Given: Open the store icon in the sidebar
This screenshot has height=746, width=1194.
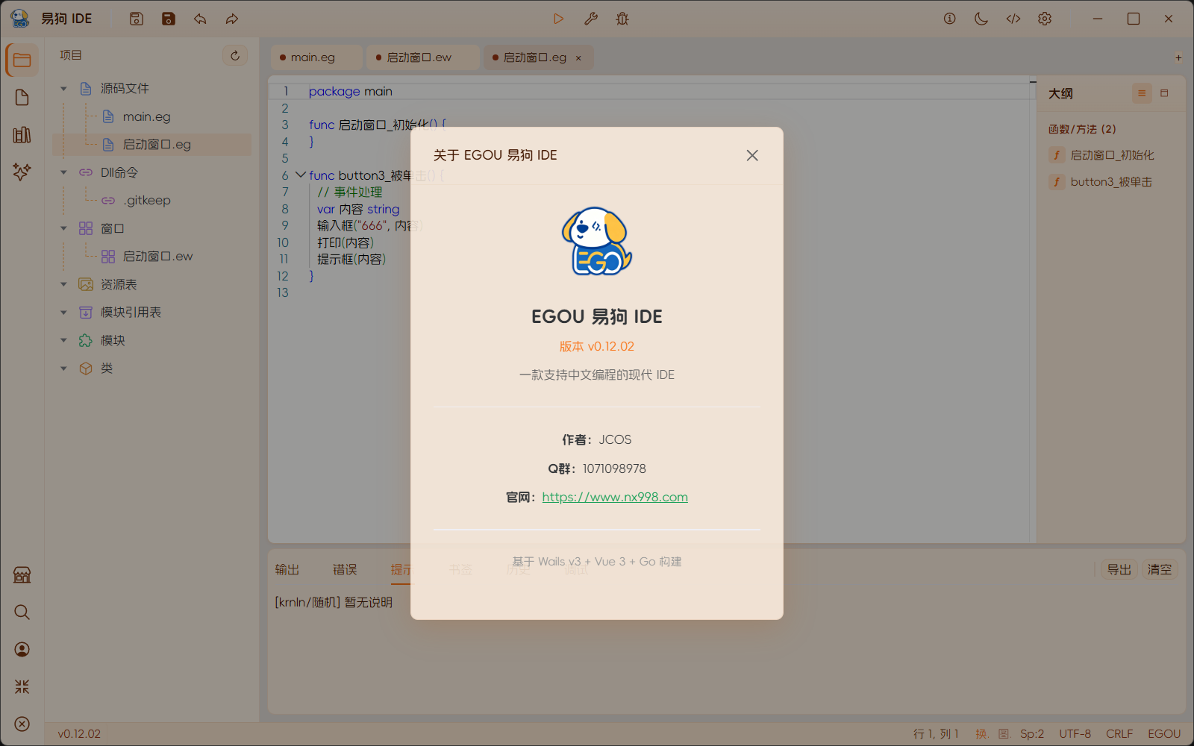Looking at the screenshot, I should click(x=22, y=575).
